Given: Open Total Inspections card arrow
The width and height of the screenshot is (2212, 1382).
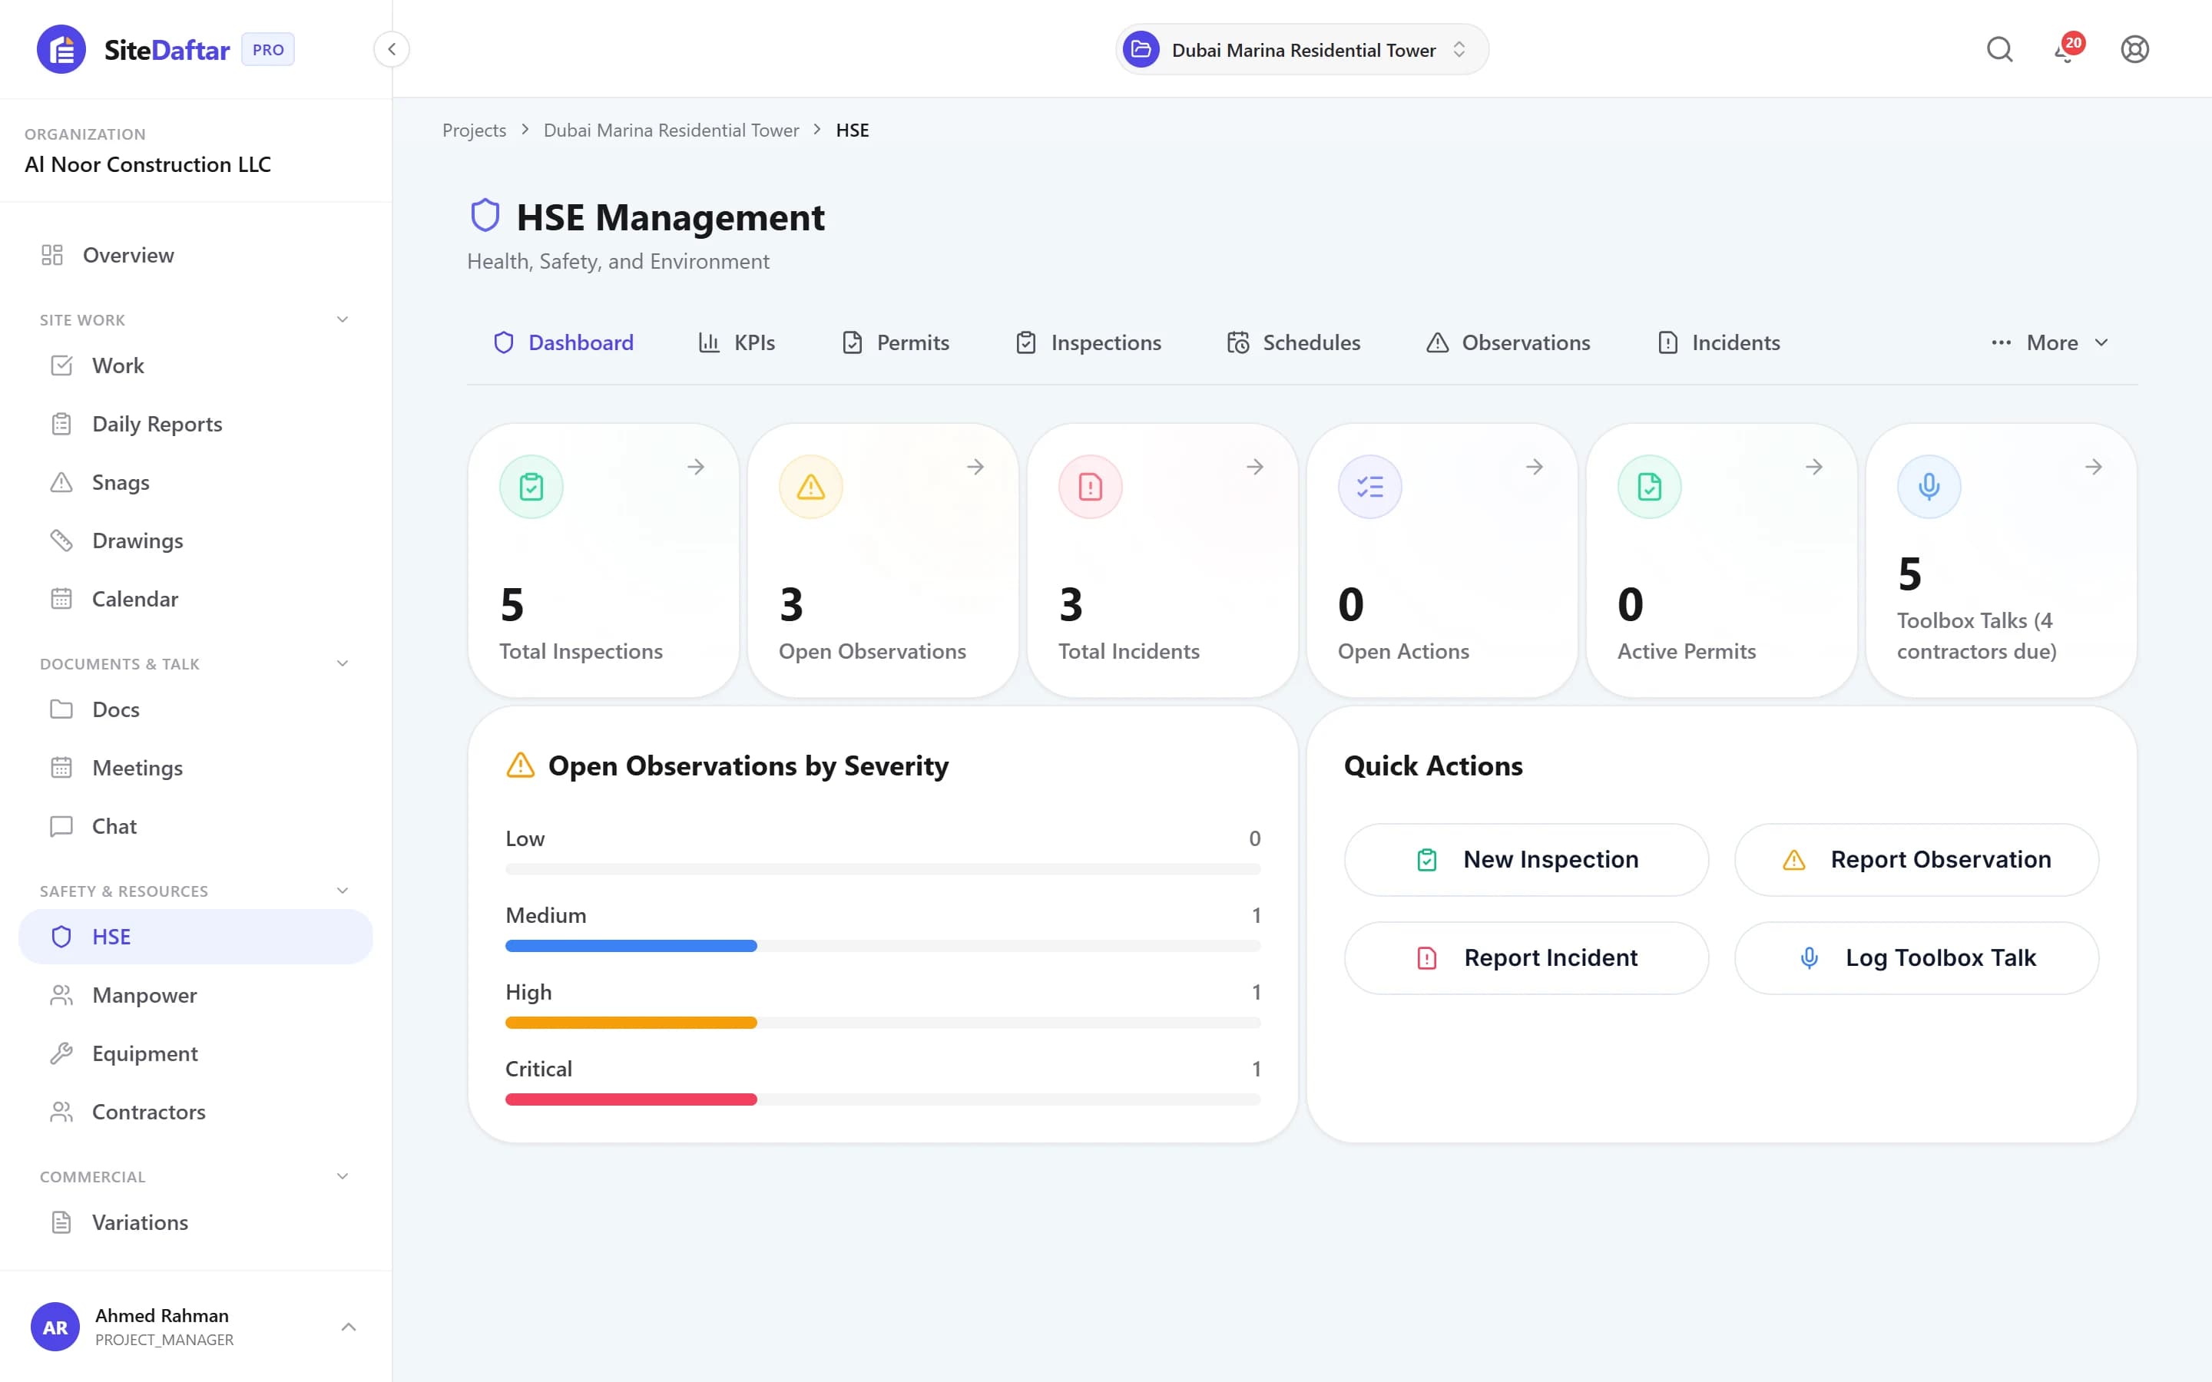Looking at the screenshot, I should pos(696,467).
